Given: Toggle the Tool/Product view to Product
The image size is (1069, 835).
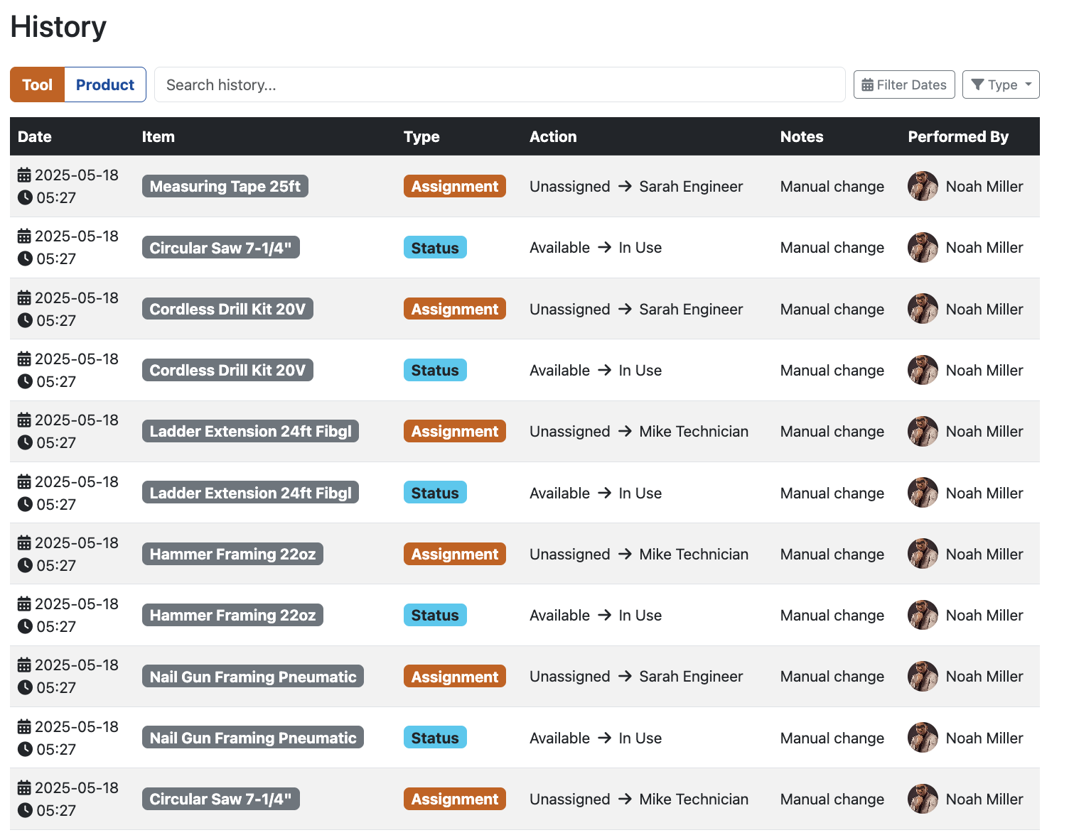Looking at the screenshot, I should click(x=104, y=84).
